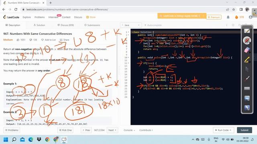
Task: Open Microsoft Edge from taskbar
Action: click(31, 140)
